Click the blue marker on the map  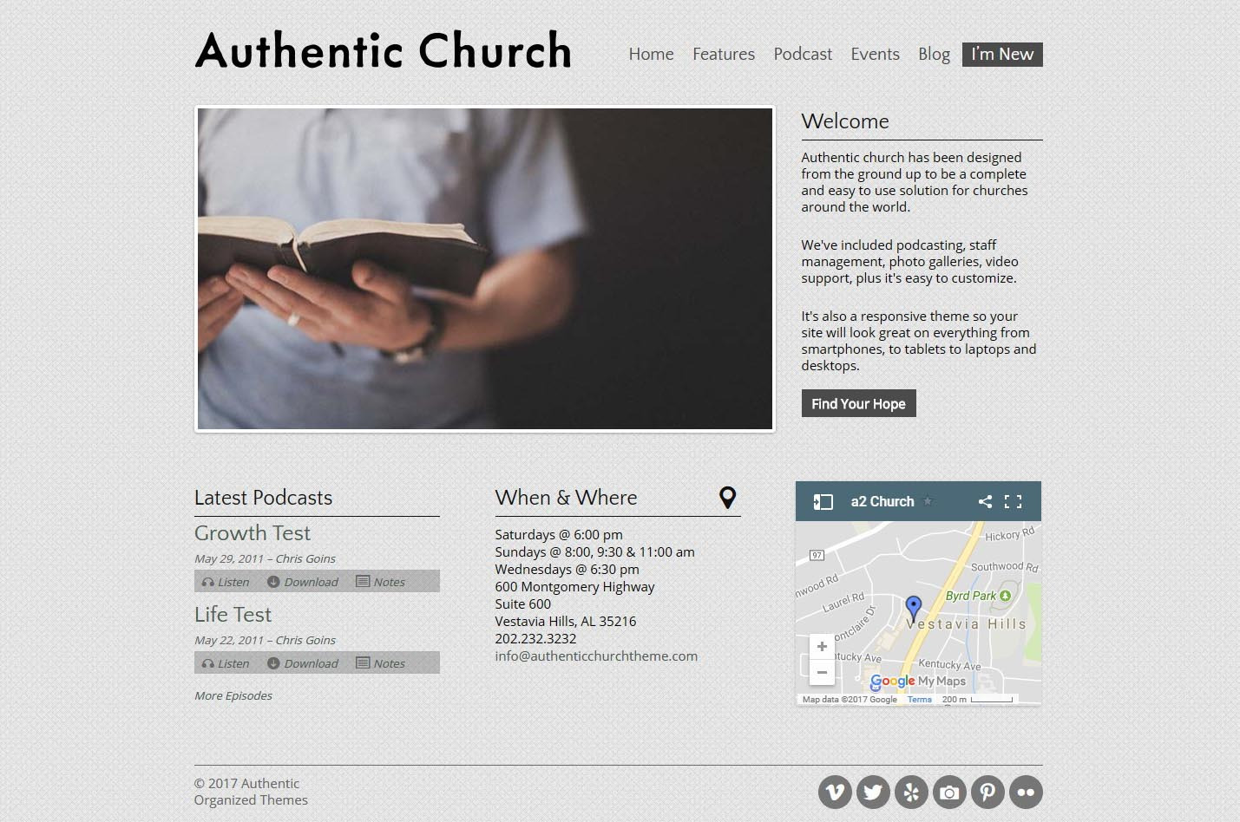pyautogui.click(x=914, y=607)
